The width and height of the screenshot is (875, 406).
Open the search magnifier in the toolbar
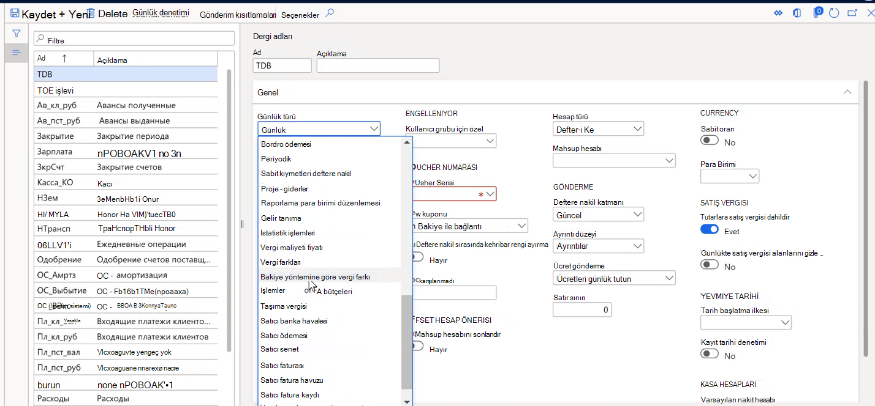(x=330, y=13)
